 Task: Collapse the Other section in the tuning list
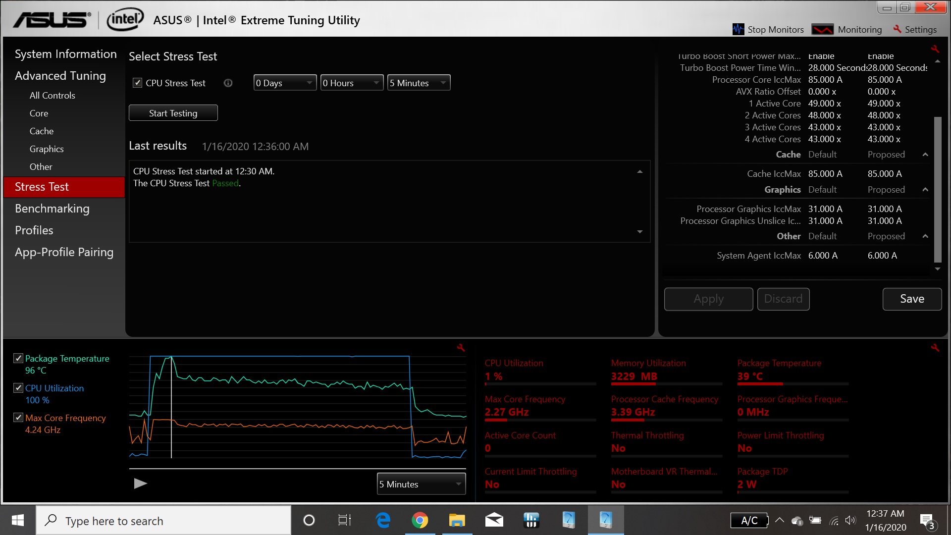(925, 236)
